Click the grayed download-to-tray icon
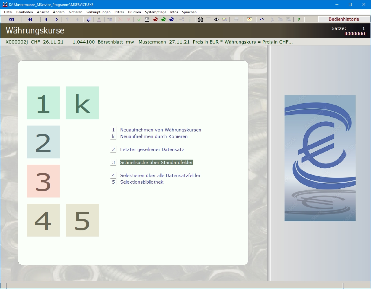Image resolution: width=371 pixels, height=289 pixels. click(99, 20)
